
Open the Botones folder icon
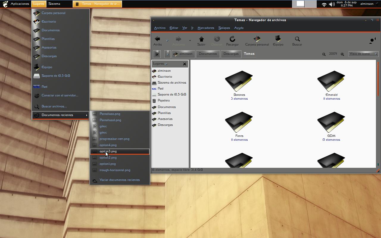(x=239, y=81)
